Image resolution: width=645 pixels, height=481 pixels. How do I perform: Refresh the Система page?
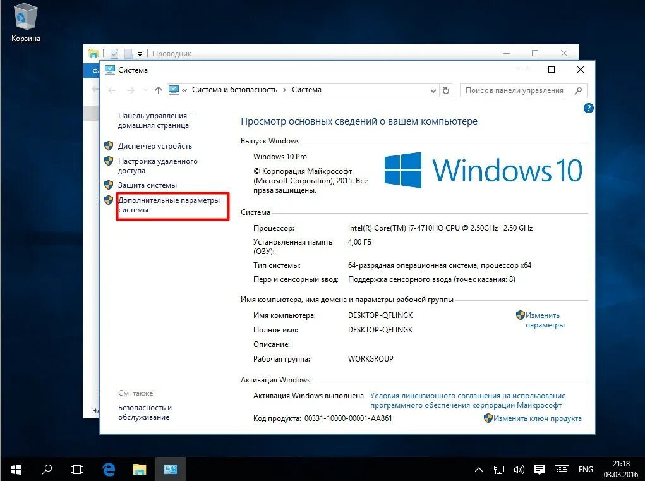click(x=446, y=90)
